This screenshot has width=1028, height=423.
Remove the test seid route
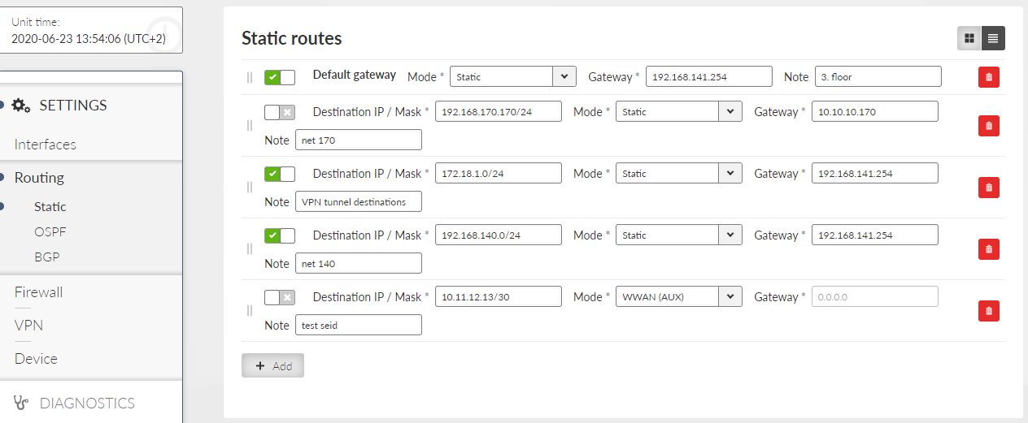[988, 311]
